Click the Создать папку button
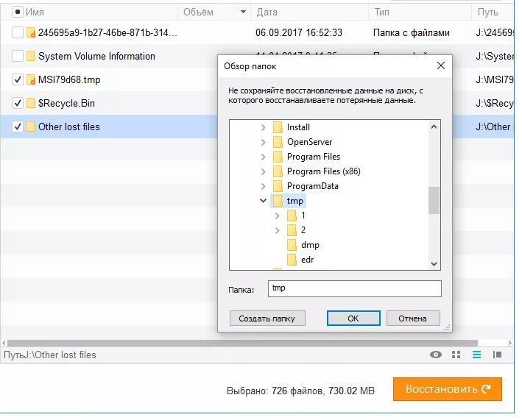Viewport: 522px width, 420px height. pyautogui.click(x=267, y=318)
